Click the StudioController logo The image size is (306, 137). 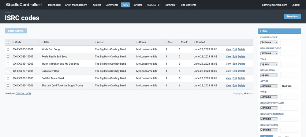(x=24, y=5)
